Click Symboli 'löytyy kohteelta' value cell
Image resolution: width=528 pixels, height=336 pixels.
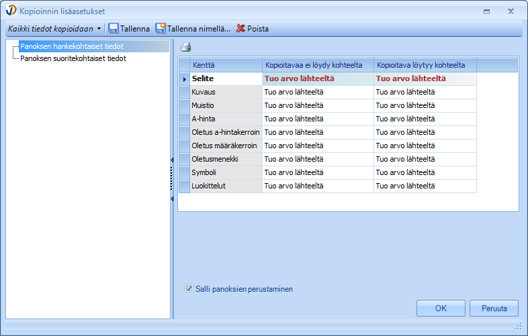[425, 172]
